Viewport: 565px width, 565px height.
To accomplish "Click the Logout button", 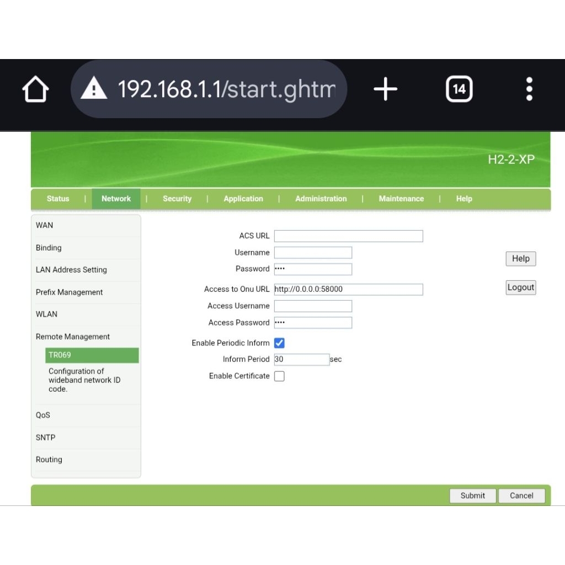I will pyautogui.click(x=520, y=287).
